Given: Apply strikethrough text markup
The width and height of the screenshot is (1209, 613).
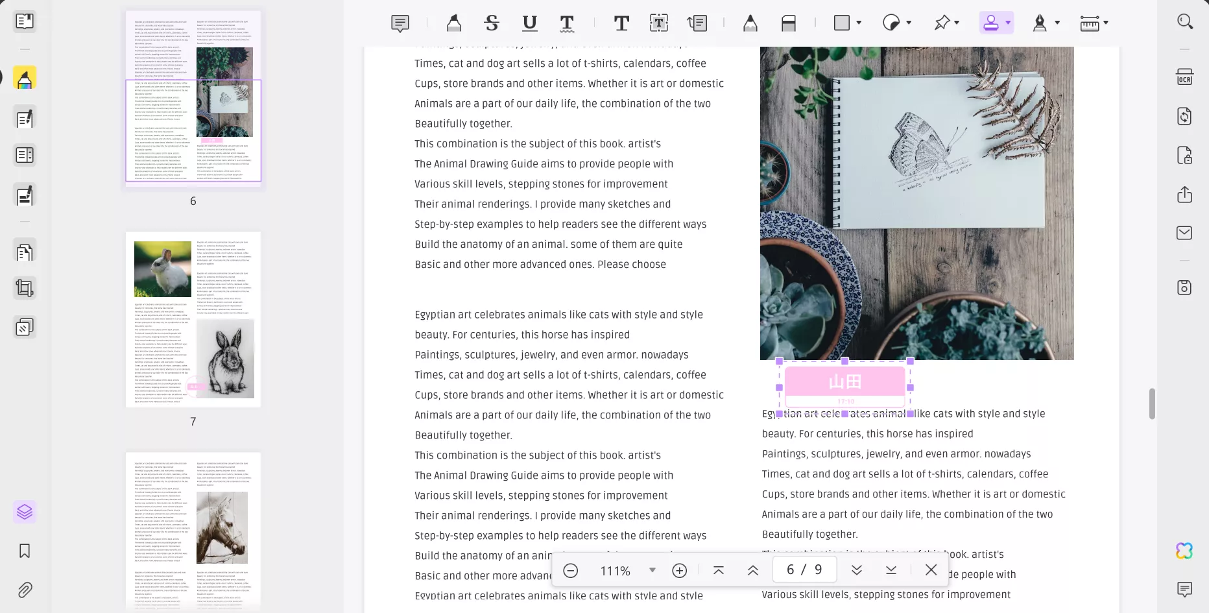Looking at the screenshot, I should (492, 23).
